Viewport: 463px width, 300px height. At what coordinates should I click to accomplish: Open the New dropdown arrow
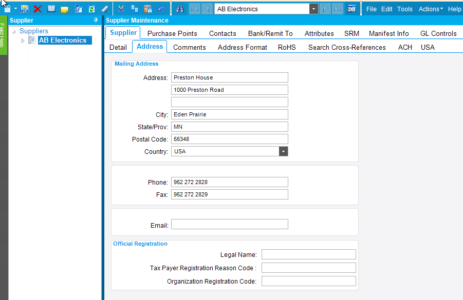(x=15, y=9)
